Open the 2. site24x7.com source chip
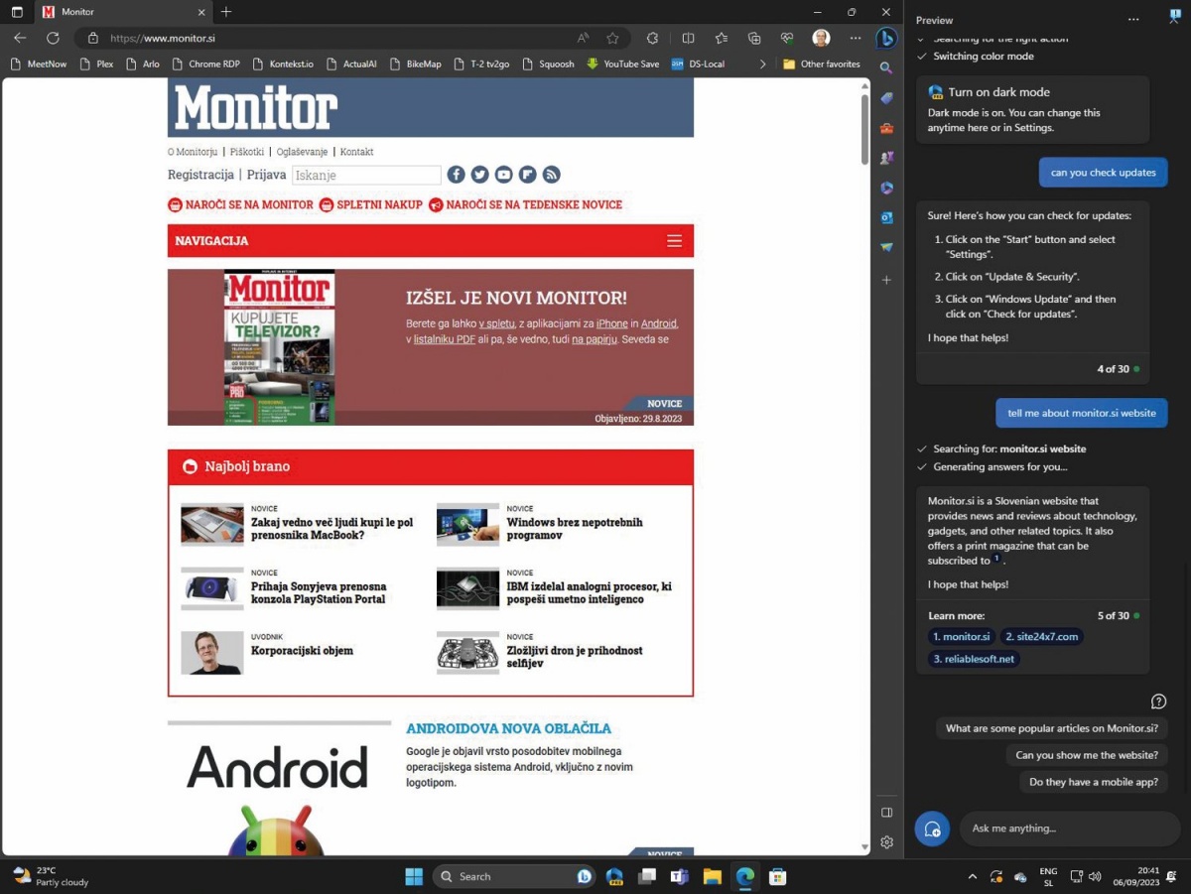This screenshot has height=894, width=1191. 1041,637
